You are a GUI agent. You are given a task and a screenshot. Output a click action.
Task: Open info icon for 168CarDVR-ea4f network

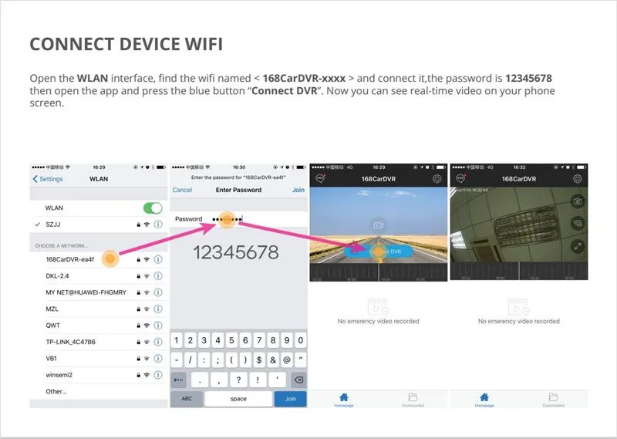pos(158,259)
